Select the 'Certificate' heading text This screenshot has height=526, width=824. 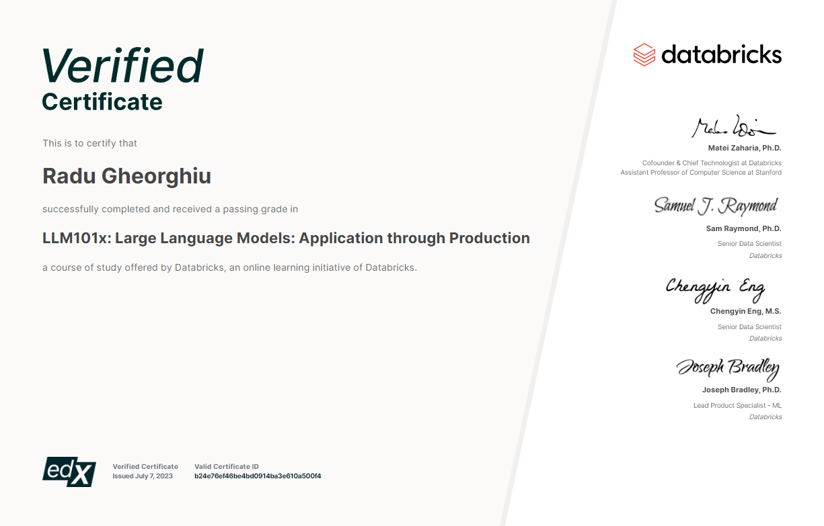[102, 102]
